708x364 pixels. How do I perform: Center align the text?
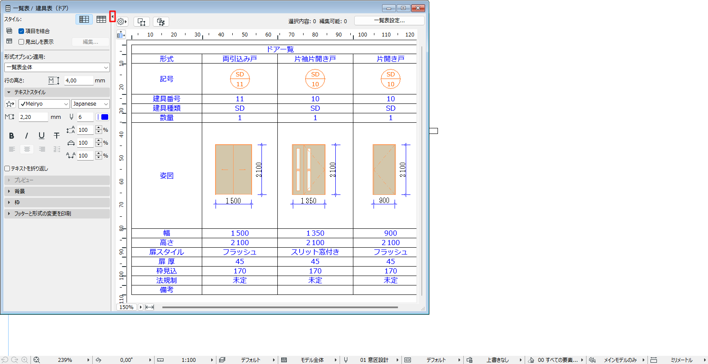[x=27, y=149]
